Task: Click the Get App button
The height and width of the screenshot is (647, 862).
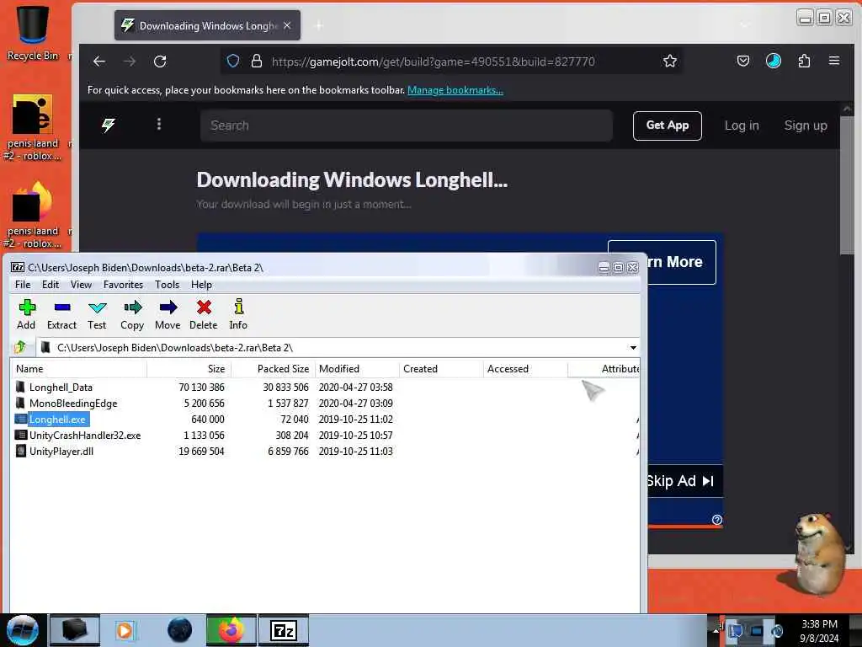Action: (667, 126)
